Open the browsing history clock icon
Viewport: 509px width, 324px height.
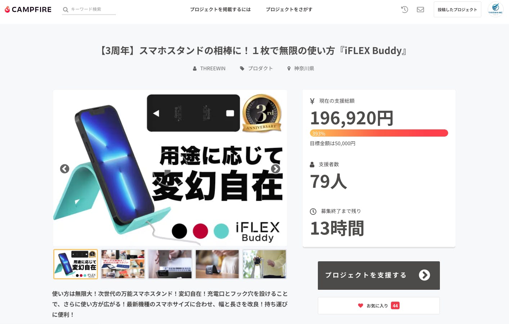405,10
